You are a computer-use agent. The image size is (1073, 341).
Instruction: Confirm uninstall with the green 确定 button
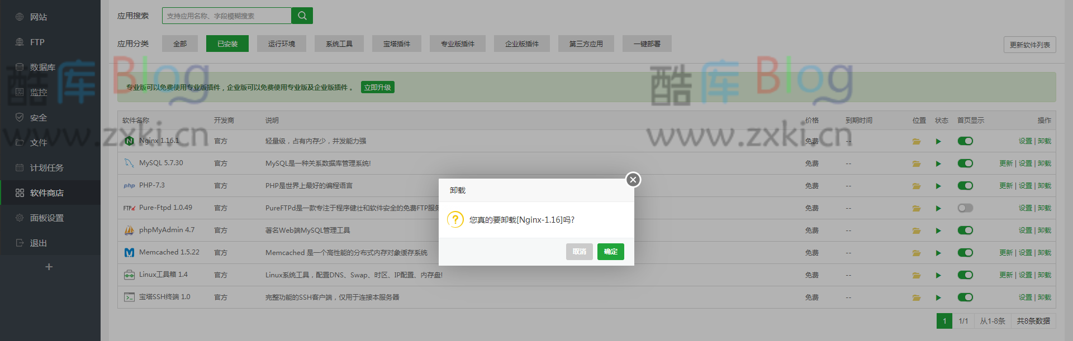(x=610, y=252)
